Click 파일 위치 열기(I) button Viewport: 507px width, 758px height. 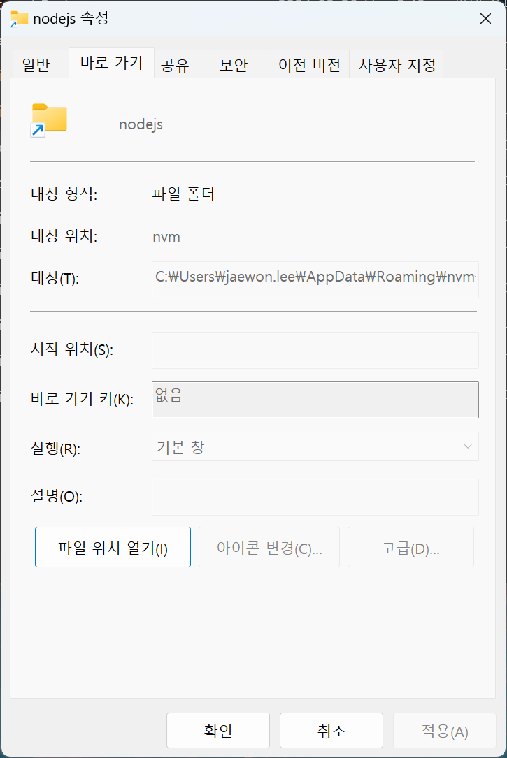[113, 547]
